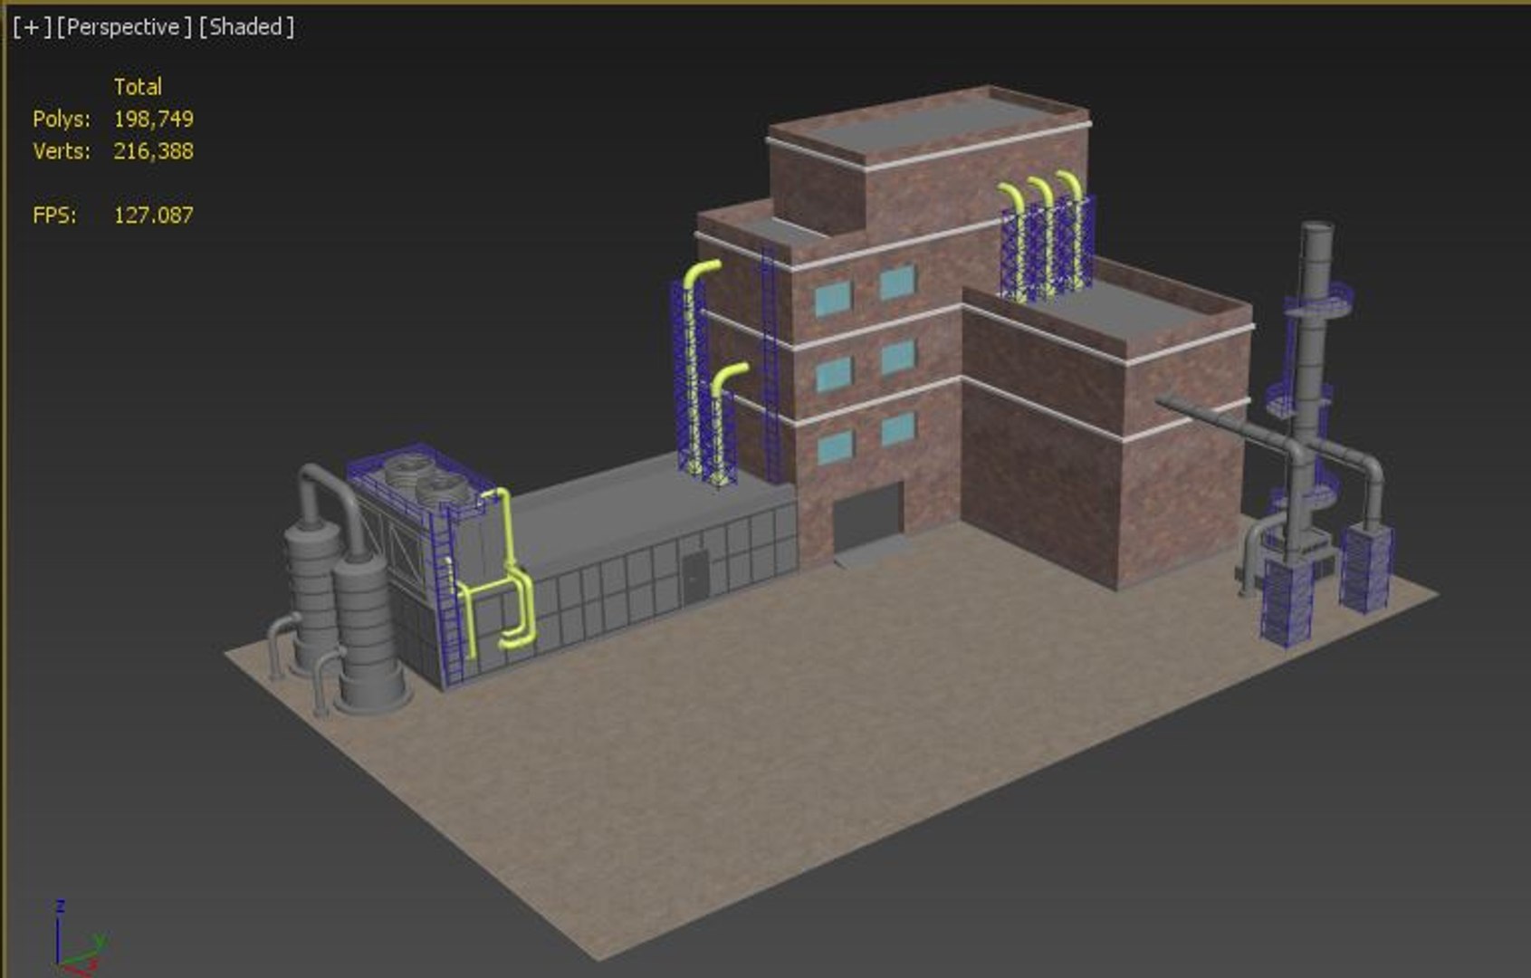Click the FPS value 127.087
Viewport: 1531px width, 978px height.
pyautogui.click(x=153, y=216)
